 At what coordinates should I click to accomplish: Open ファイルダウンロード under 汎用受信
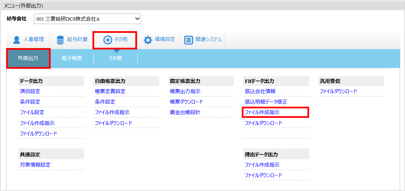click(338, 91)
